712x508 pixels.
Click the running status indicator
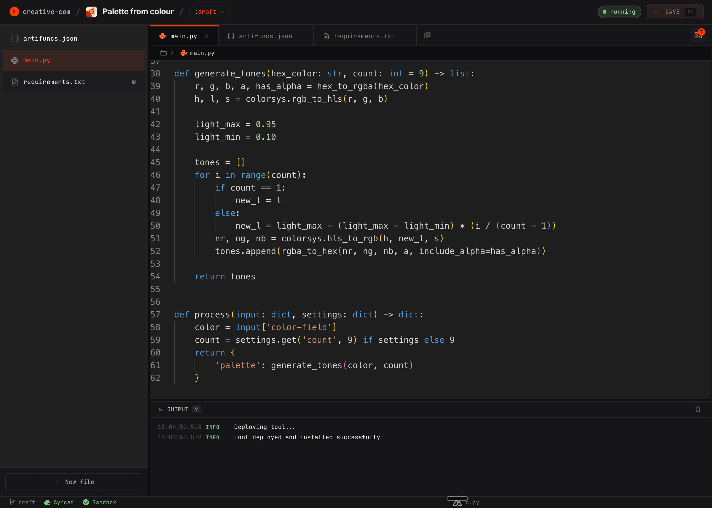[619, 12]
